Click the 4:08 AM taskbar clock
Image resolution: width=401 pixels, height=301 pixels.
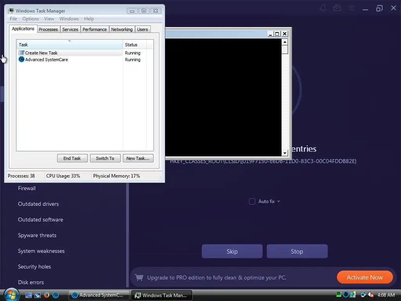click(386, 295)
